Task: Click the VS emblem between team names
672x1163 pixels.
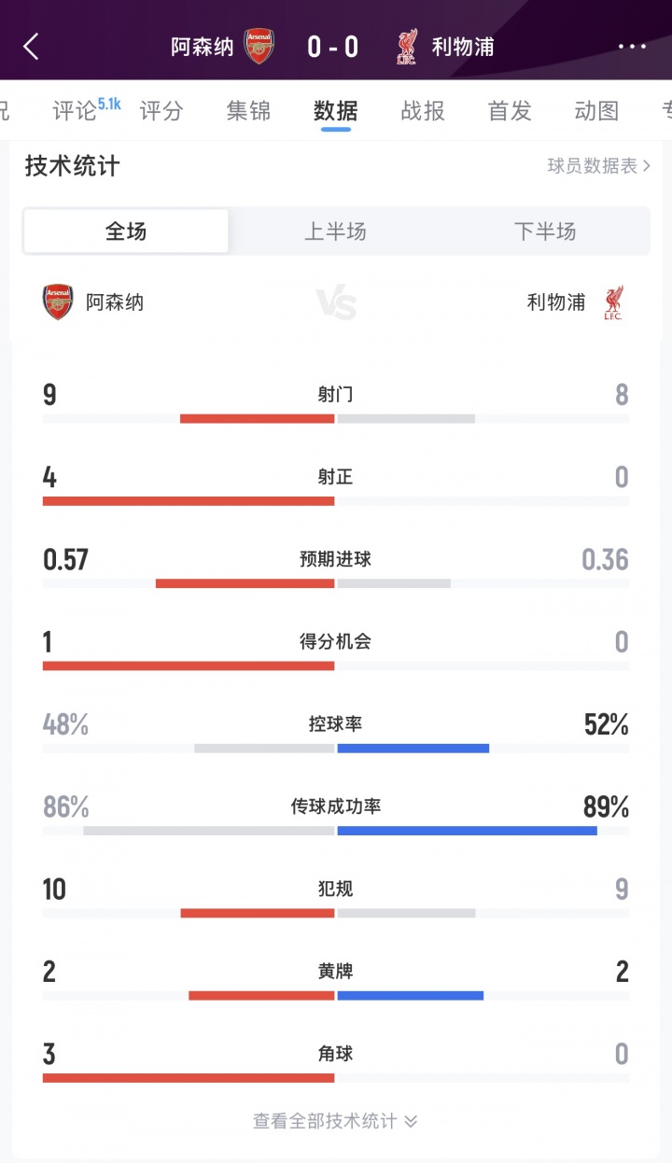Action: [336, 301]
